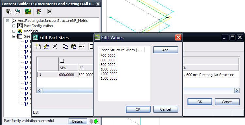Click the Paste icon in Edit Part Sizes toolbar
This screenshot has height=125, width=245.
(73, 46)
